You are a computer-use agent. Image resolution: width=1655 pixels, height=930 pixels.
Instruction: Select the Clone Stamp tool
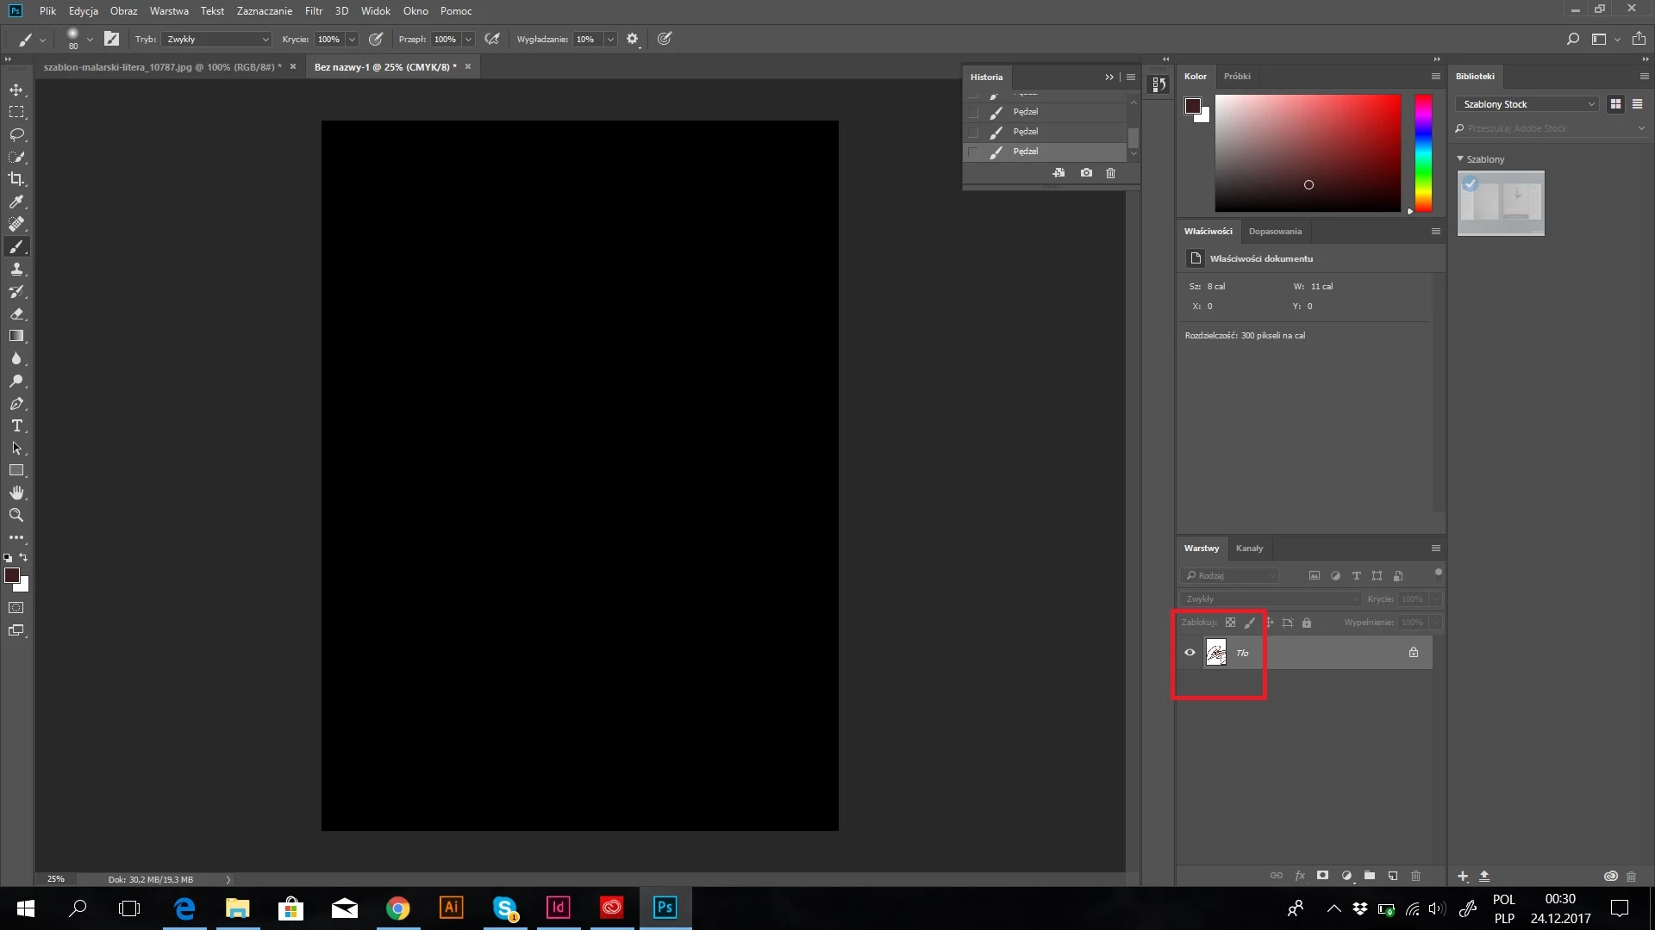(16, 269)
